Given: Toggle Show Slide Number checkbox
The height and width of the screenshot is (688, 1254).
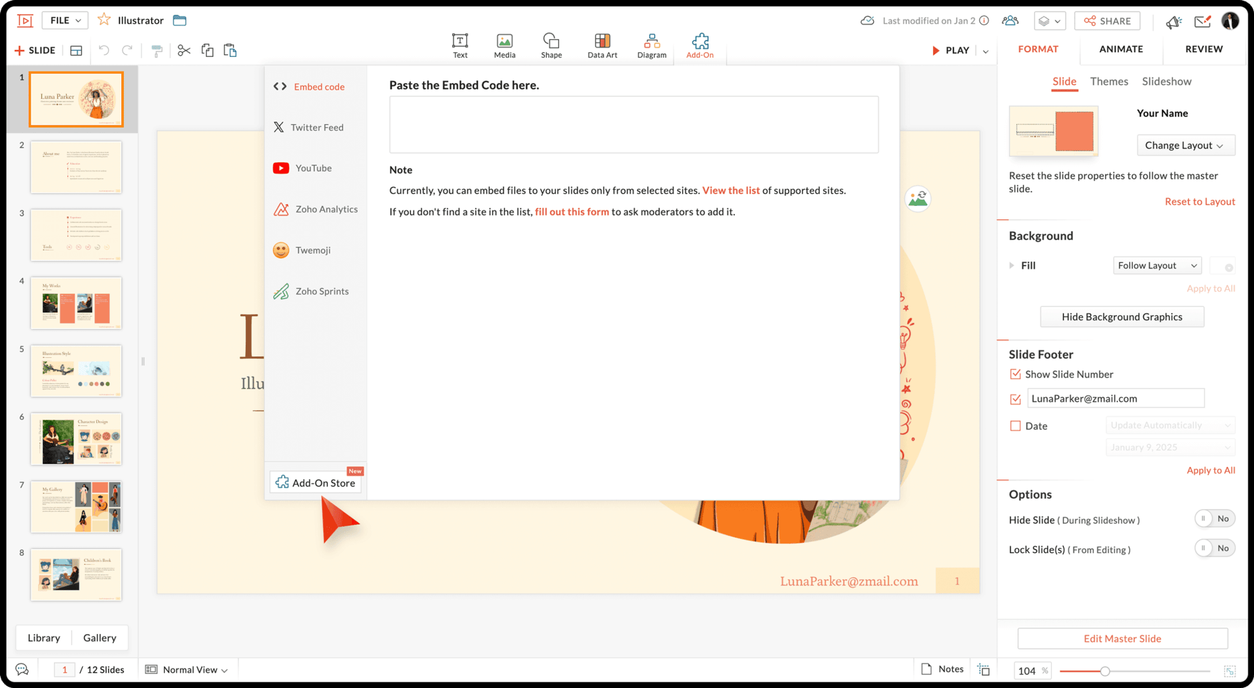Looking at the screenshot, I should [x=1016, y=374].
